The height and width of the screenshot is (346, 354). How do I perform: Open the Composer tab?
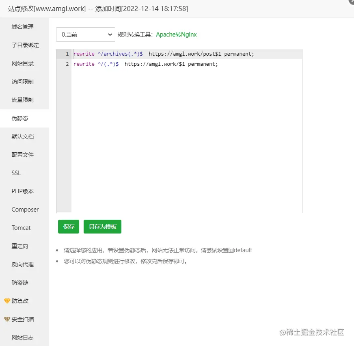[x=25, y=210]
